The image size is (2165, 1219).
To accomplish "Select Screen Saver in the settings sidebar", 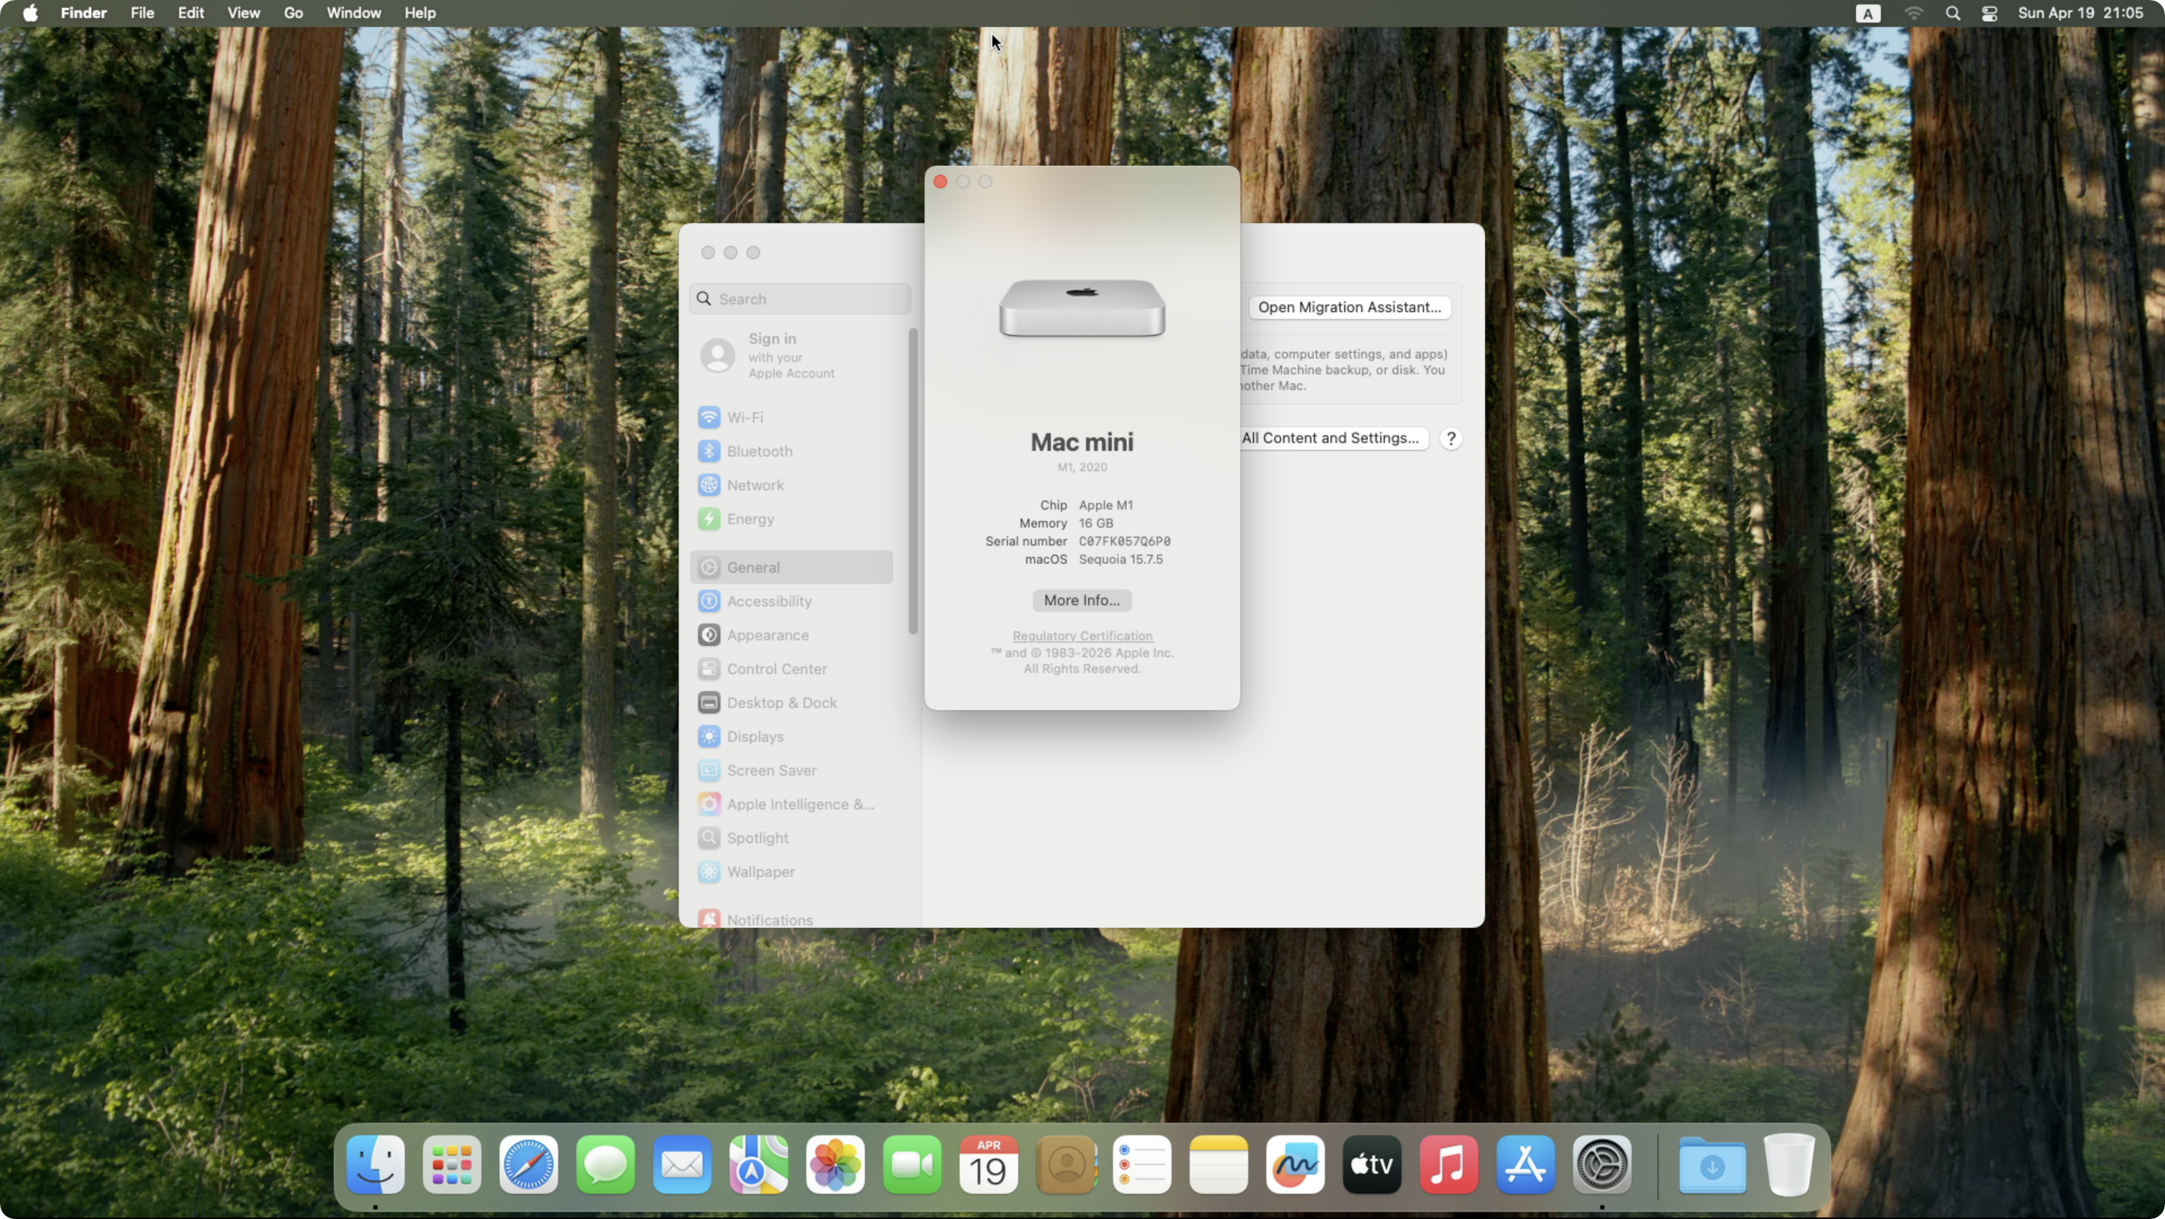I will [x=792, y=770].
